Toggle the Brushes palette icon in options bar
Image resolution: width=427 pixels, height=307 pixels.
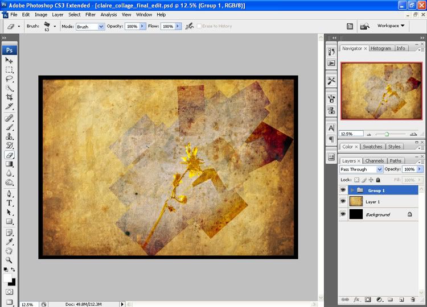[x=350, y=26]
